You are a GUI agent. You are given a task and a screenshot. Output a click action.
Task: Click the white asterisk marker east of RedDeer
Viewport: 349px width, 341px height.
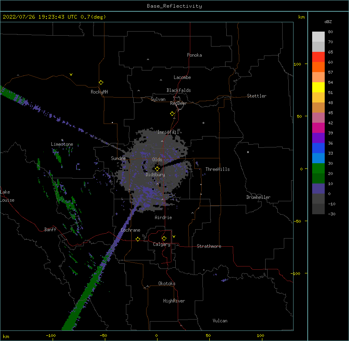coord(203,123)
